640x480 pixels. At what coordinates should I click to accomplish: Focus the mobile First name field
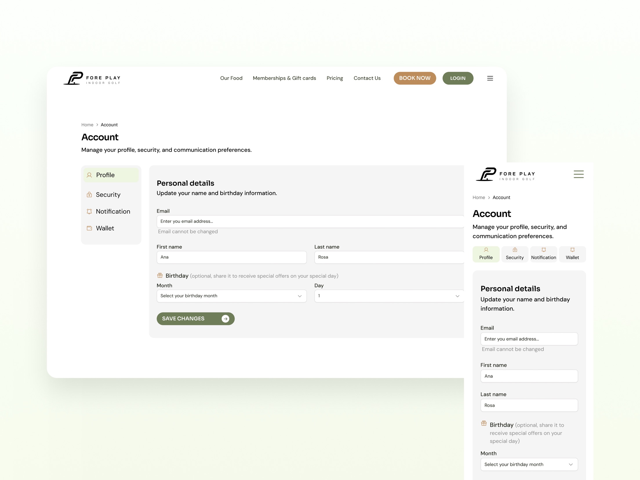[x=529, y=376]
